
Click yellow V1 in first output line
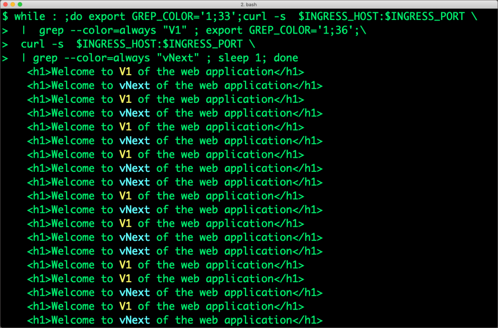(125, 72)
